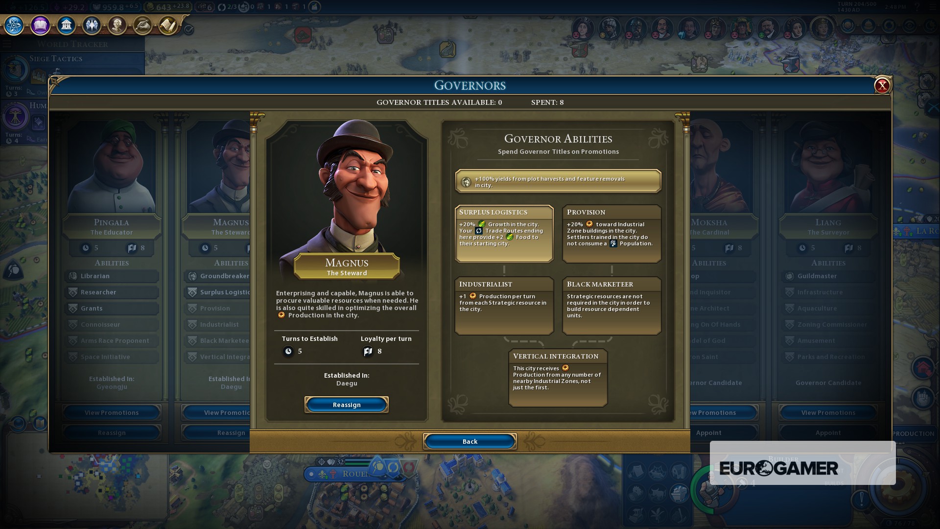Viewport: 940px width, 529px height.
Task: View Promotions for Liang
Action: coord(828,412)
